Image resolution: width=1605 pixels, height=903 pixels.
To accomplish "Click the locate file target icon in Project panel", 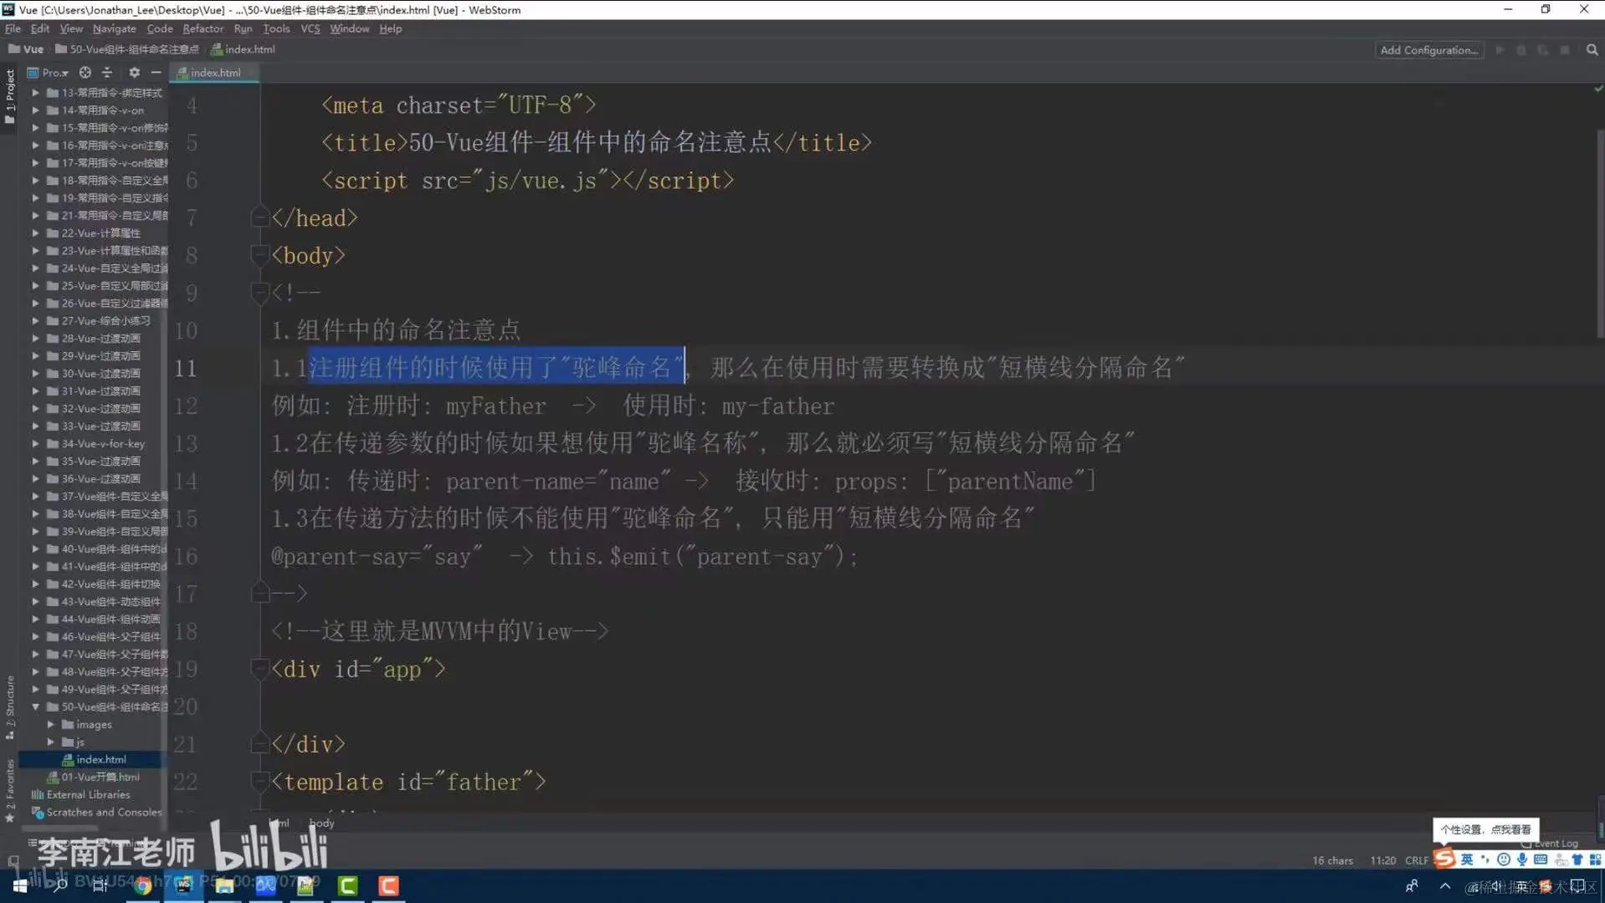I will pyautogui.click(x=85, y=73).
